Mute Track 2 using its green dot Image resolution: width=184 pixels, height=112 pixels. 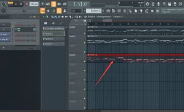tap(84, 43)
